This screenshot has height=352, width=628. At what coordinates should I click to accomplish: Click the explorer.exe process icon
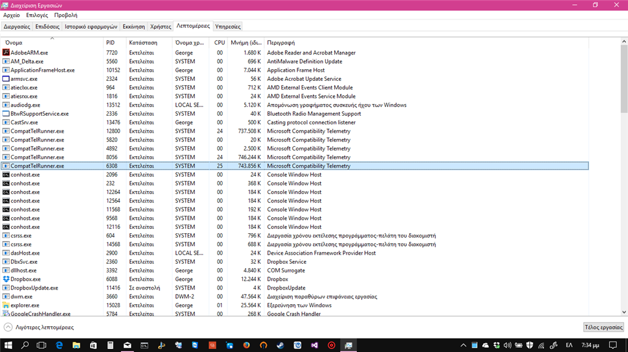pyautogui.click(x=6, y=305)
